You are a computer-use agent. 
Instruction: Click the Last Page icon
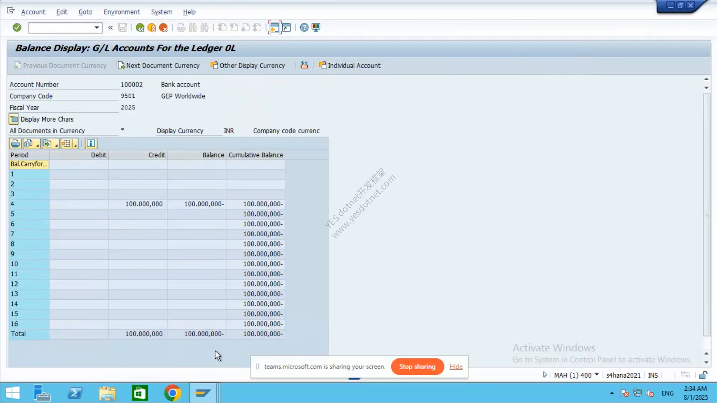[x=257, y=28]
